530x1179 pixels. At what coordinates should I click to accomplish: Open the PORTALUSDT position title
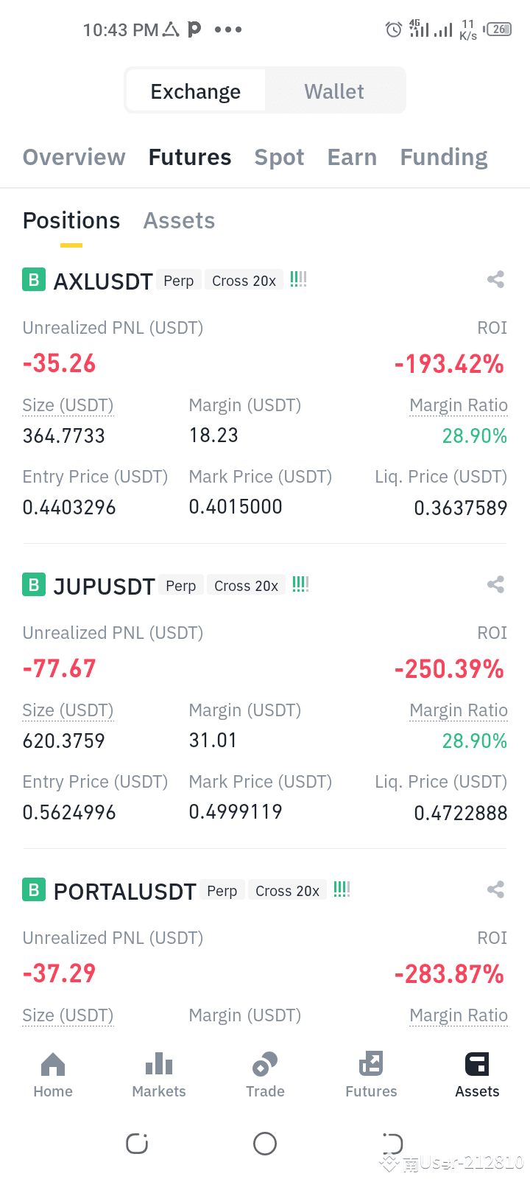coord(125,892)
